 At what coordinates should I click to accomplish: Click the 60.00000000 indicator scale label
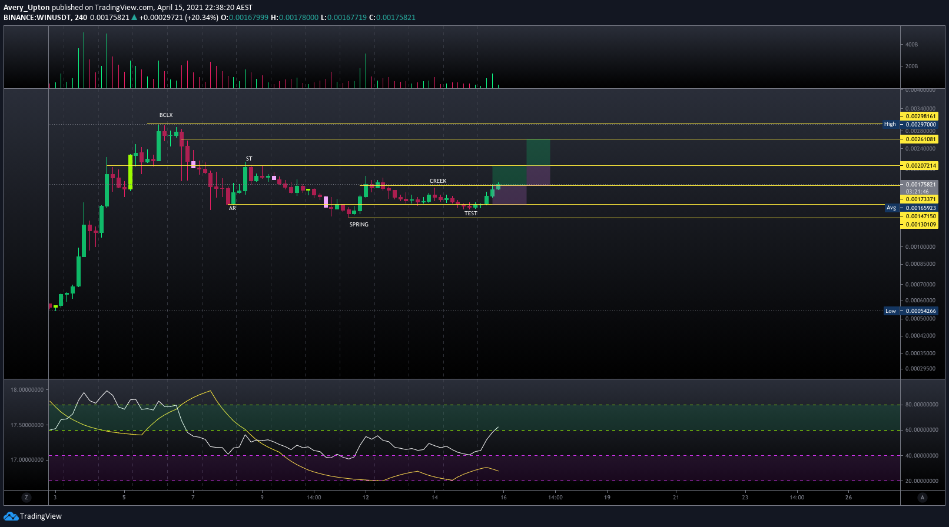click(x=921, y=430)
